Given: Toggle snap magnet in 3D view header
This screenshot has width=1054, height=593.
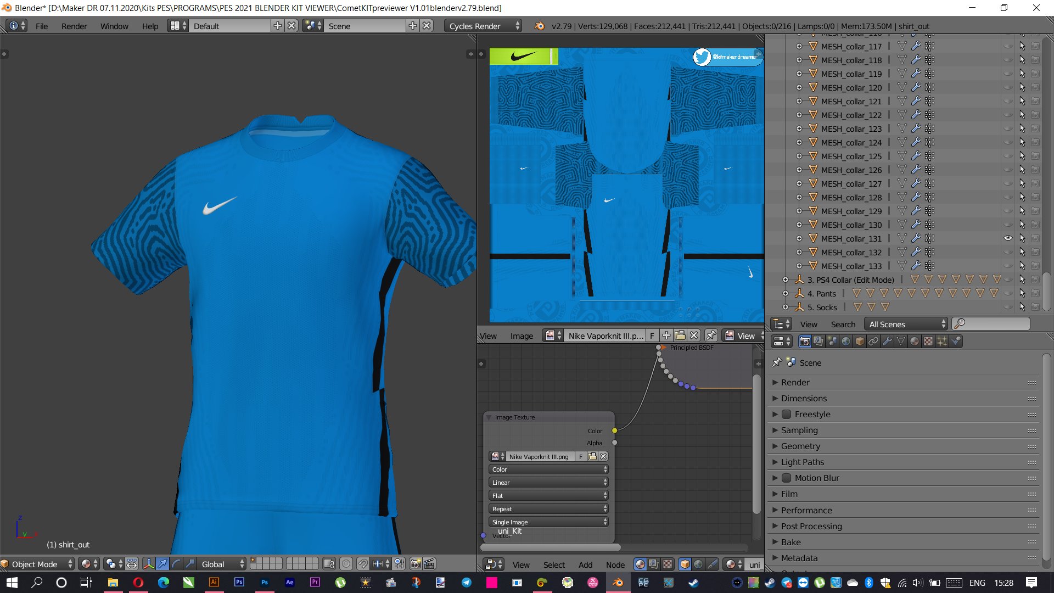Looking at the screenshot, I should point(363,564).
